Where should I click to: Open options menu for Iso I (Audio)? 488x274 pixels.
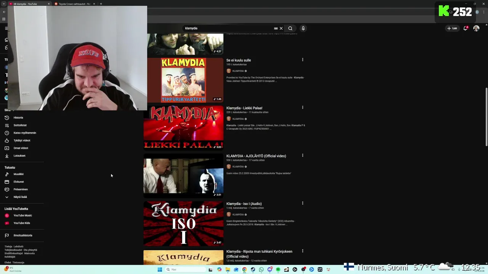tap(303, 203)
